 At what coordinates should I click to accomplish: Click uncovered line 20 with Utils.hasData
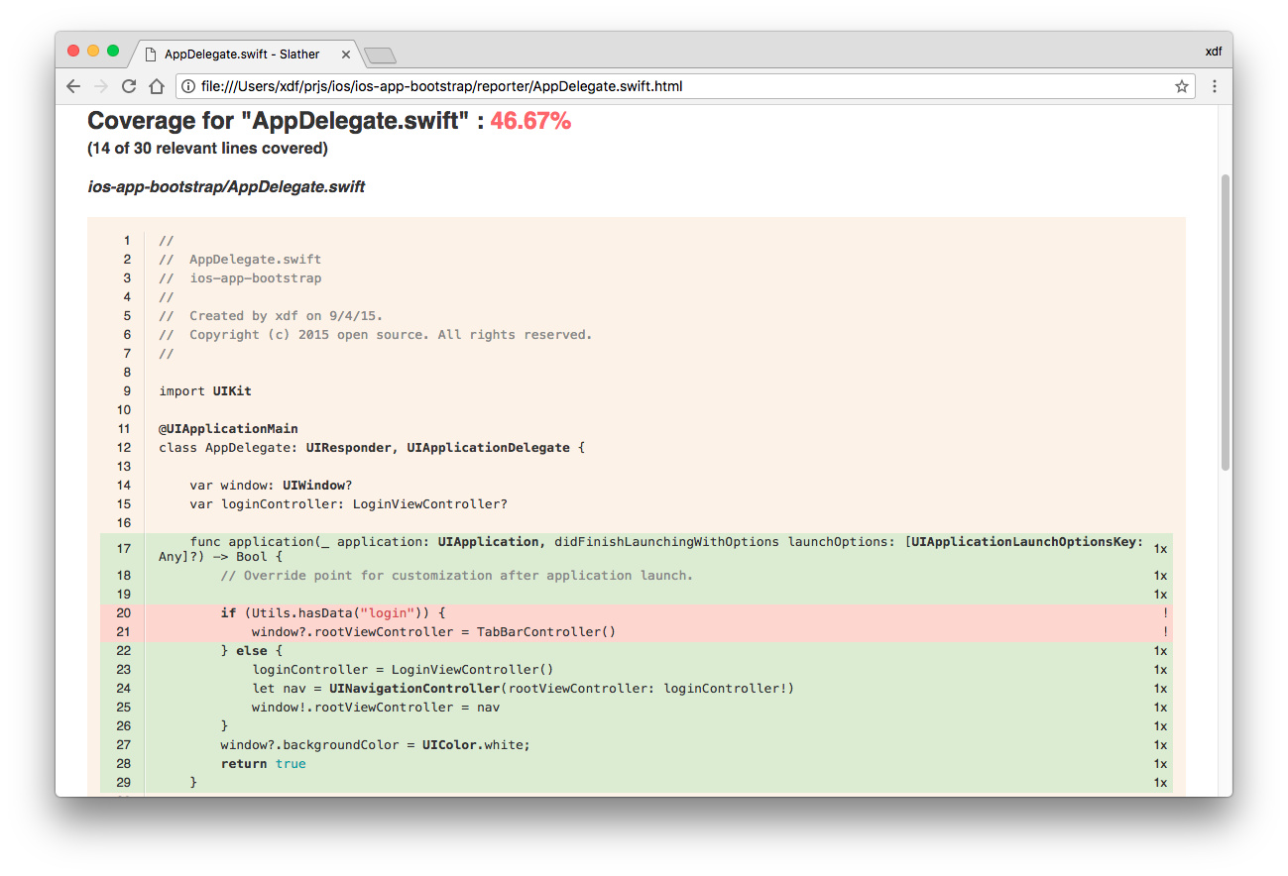[335, 613]
